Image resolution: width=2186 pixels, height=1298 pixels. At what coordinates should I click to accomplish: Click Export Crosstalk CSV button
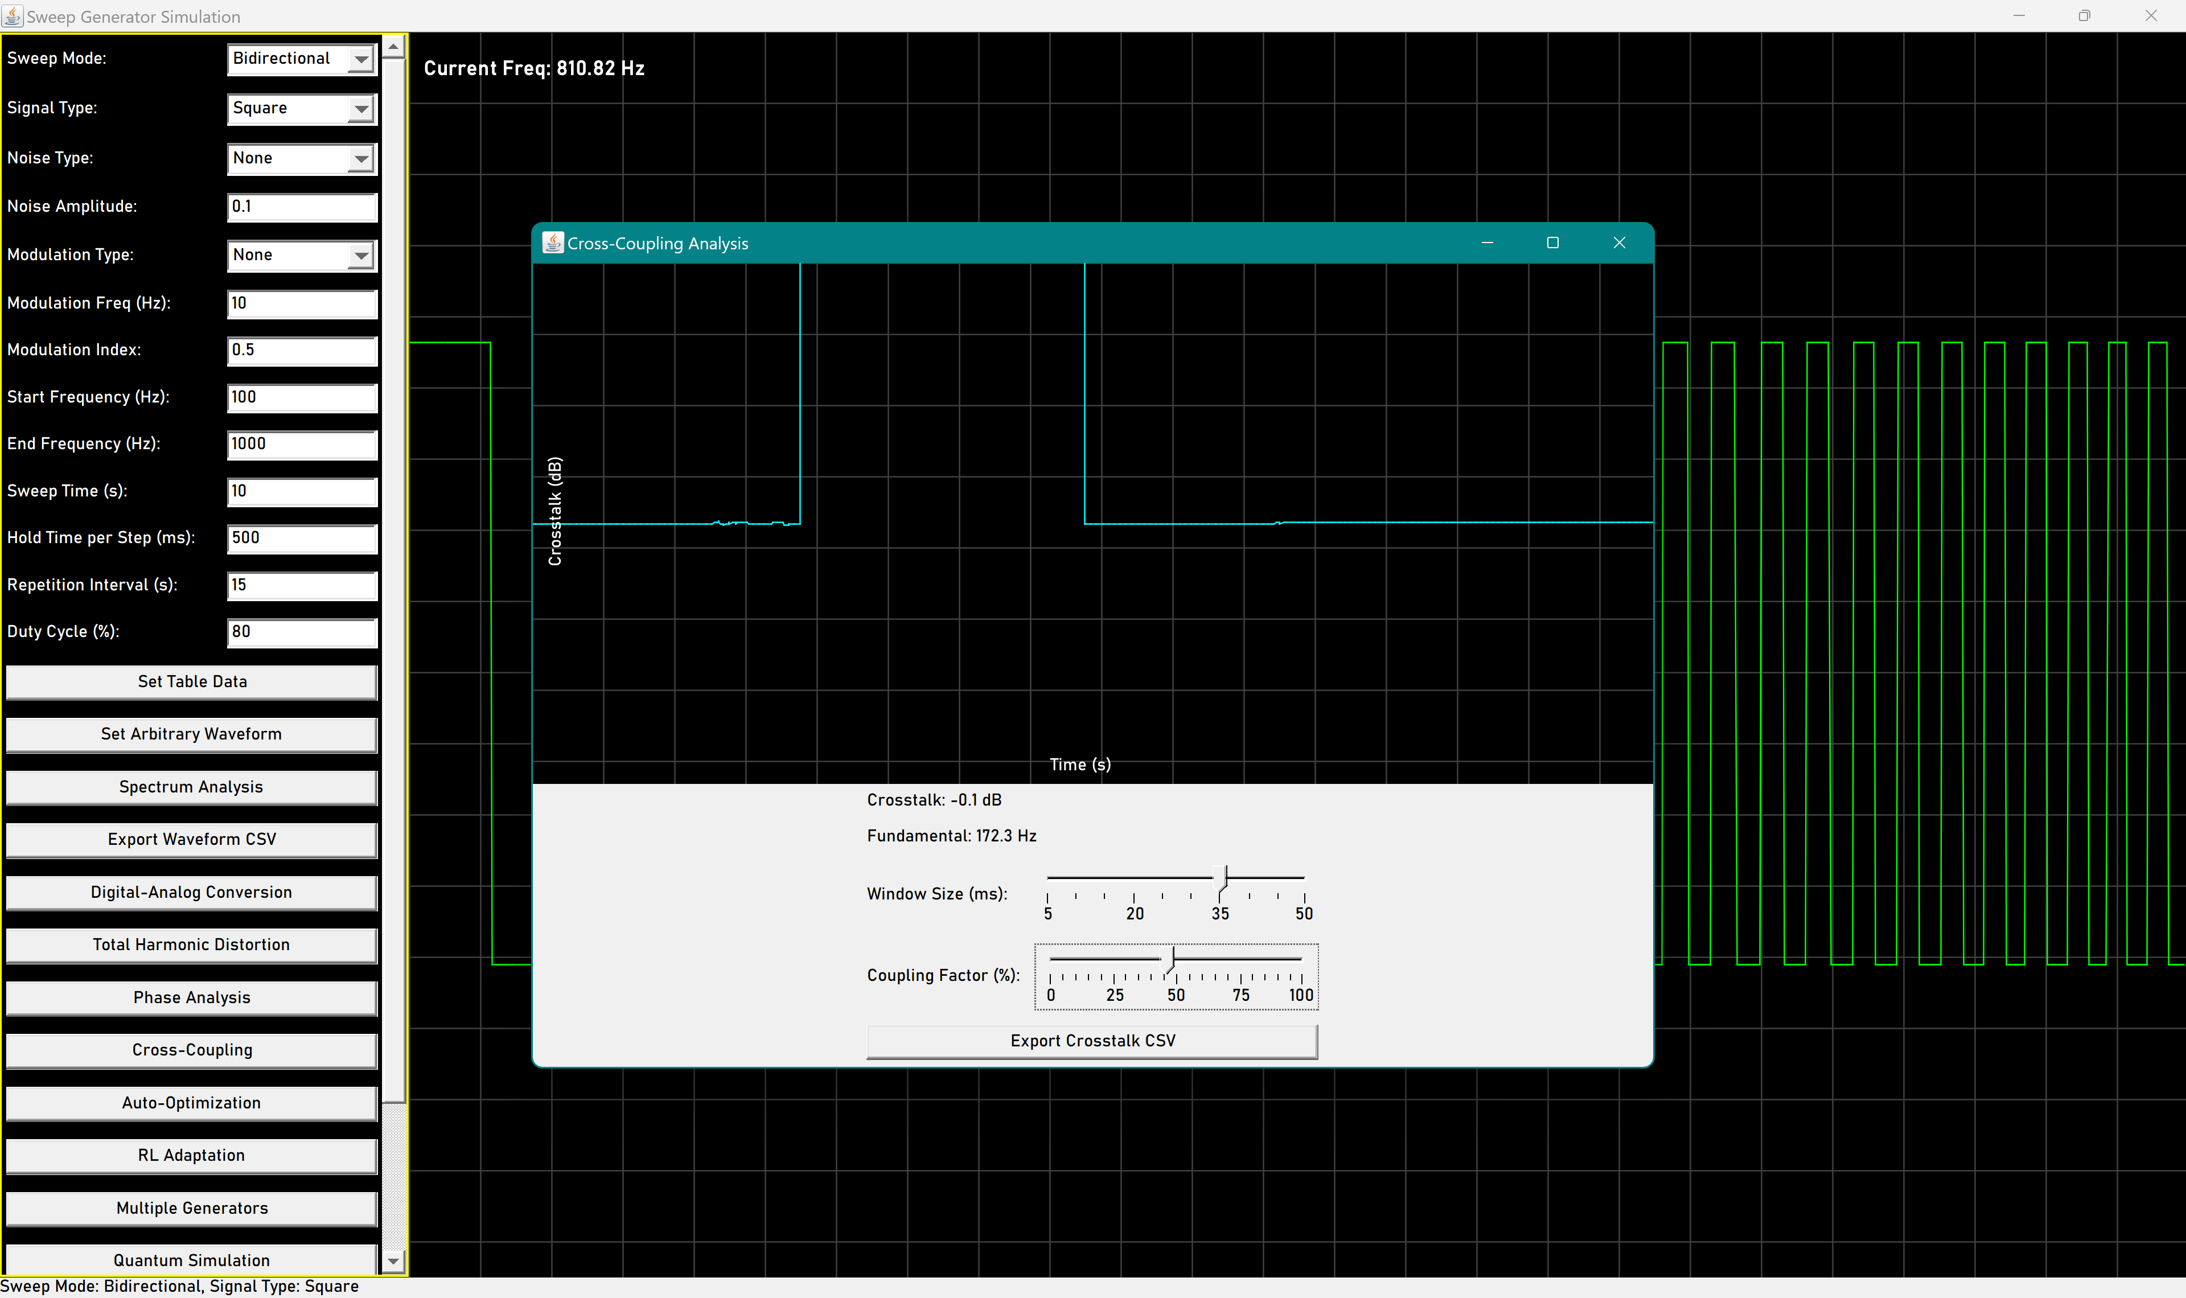point(1091,1041)
